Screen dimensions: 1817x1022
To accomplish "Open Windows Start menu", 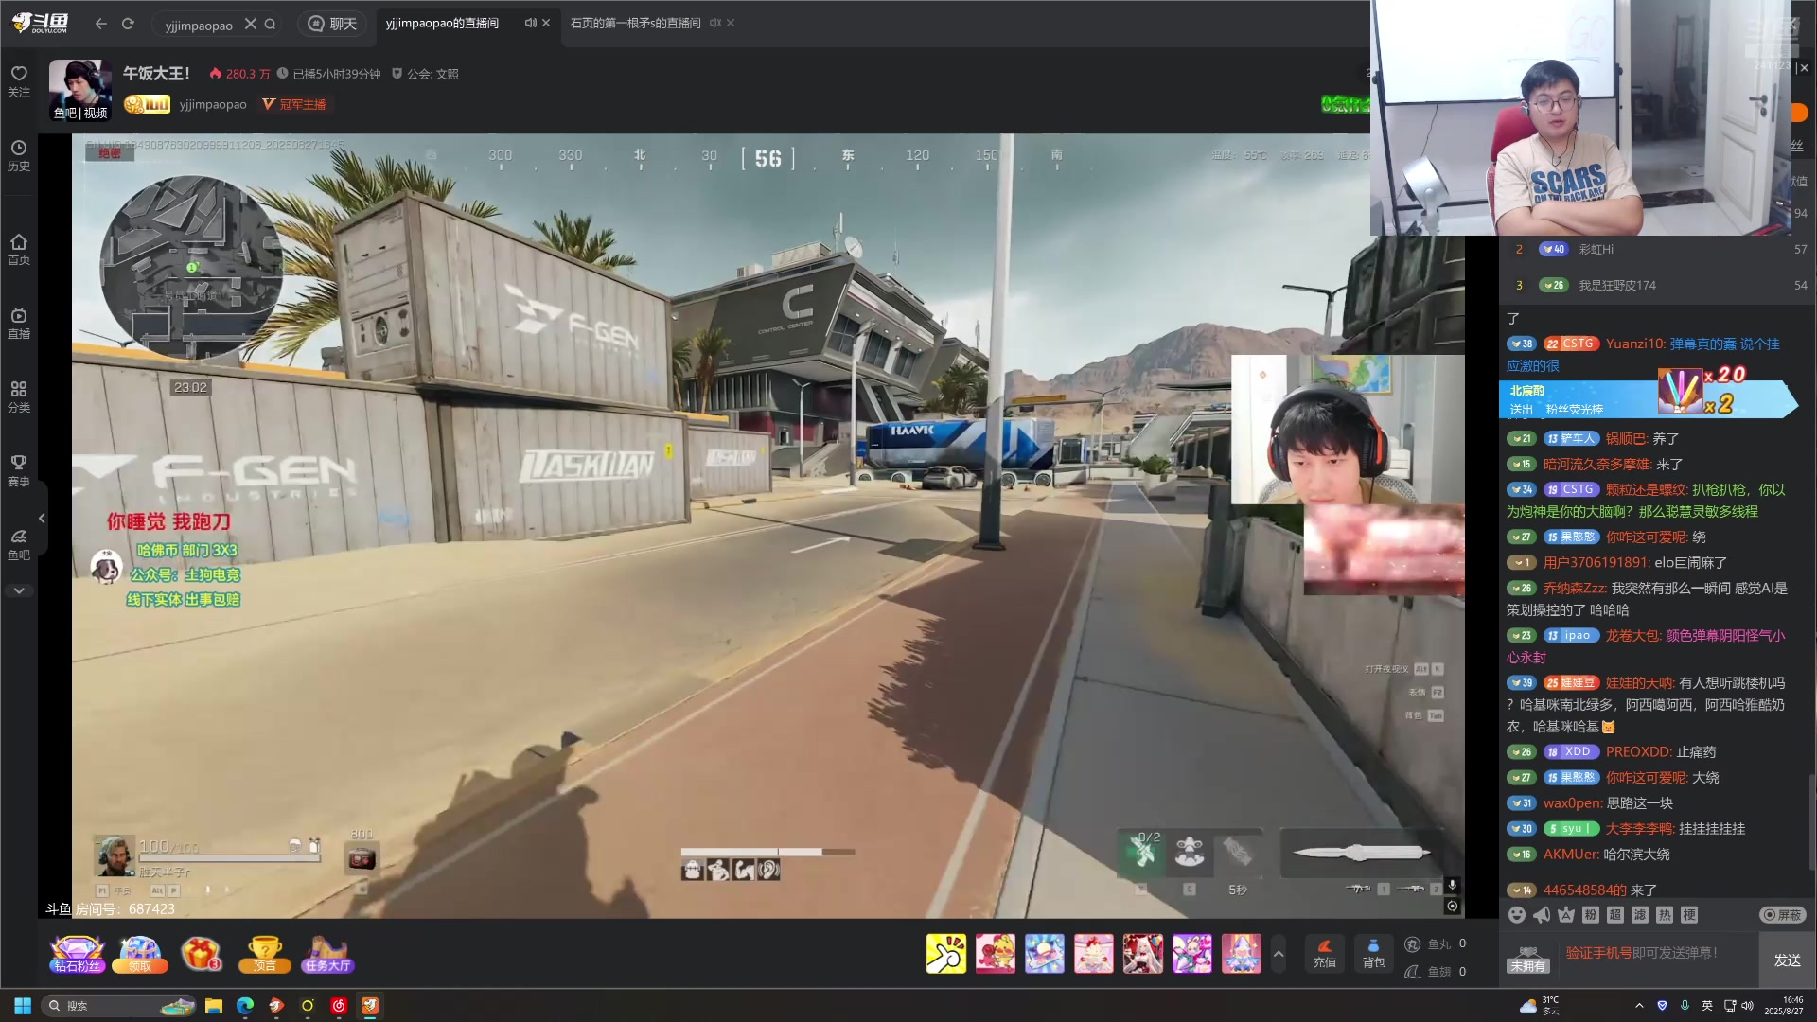I will tap(23, 1005).
